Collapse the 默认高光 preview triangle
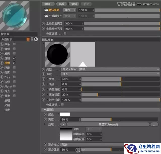 click(x=43, y=43)
